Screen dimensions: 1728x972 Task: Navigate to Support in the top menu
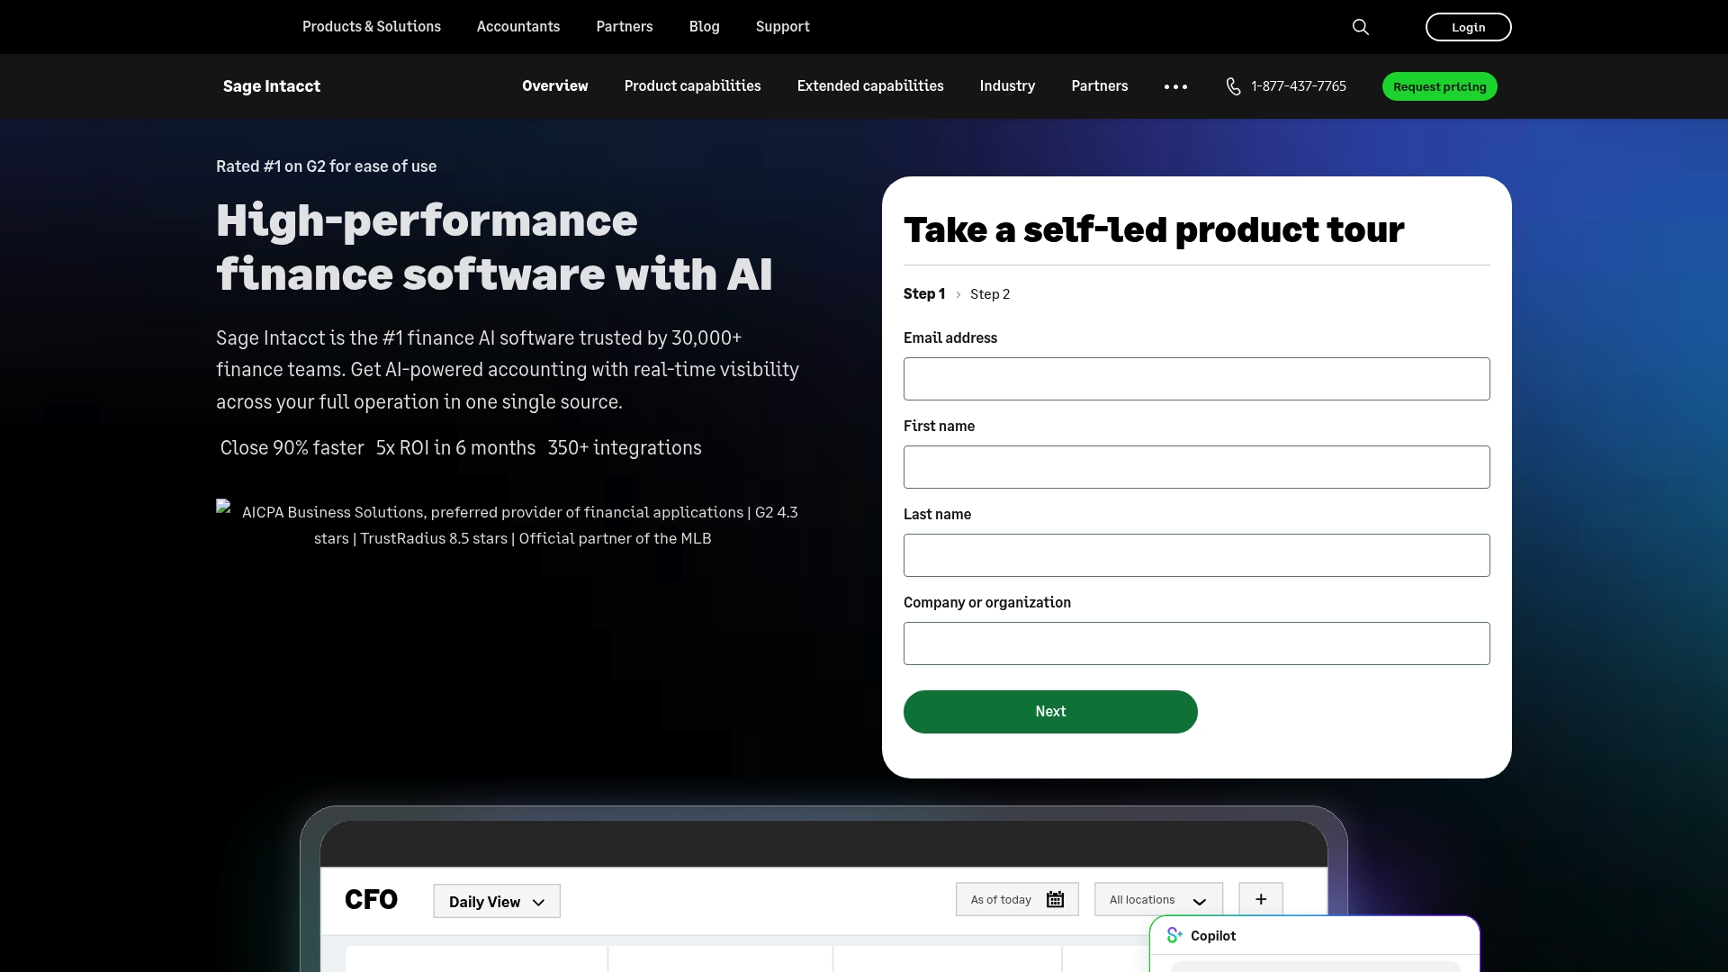coord(782,27)
